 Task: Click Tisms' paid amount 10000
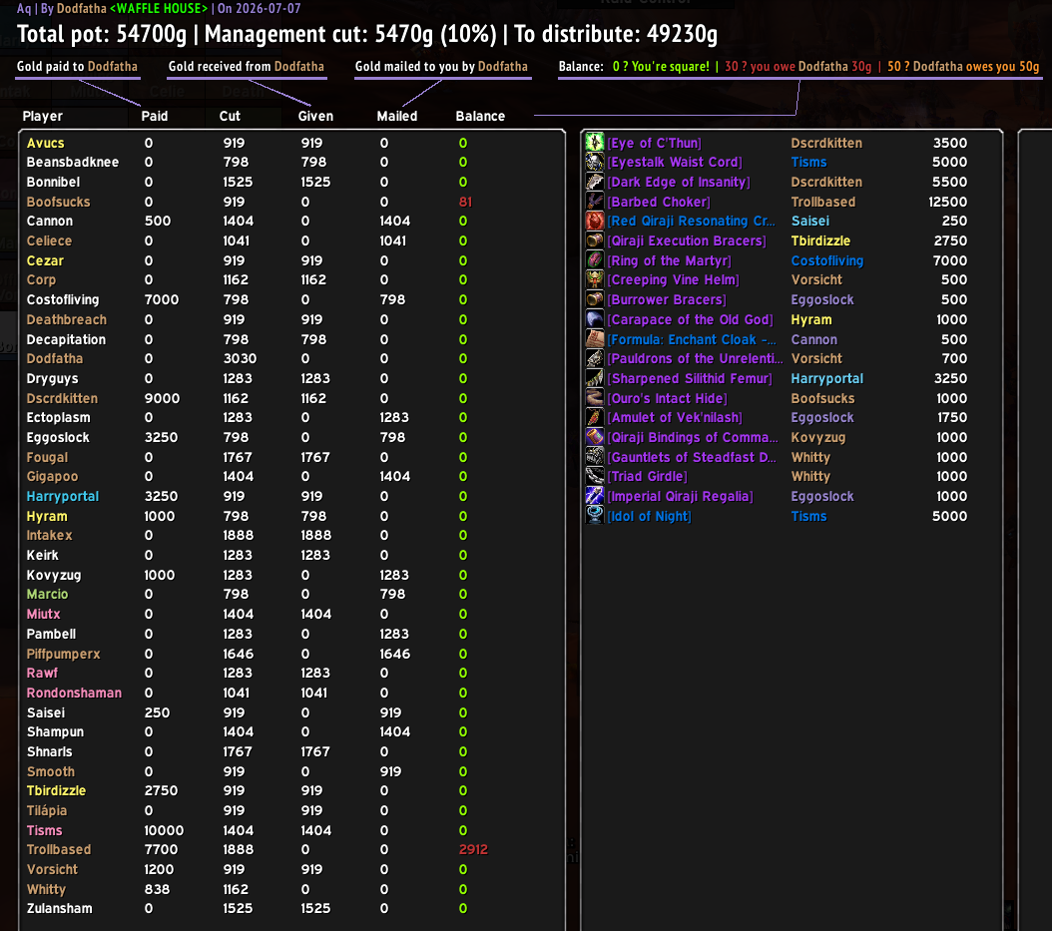(164, 830)
